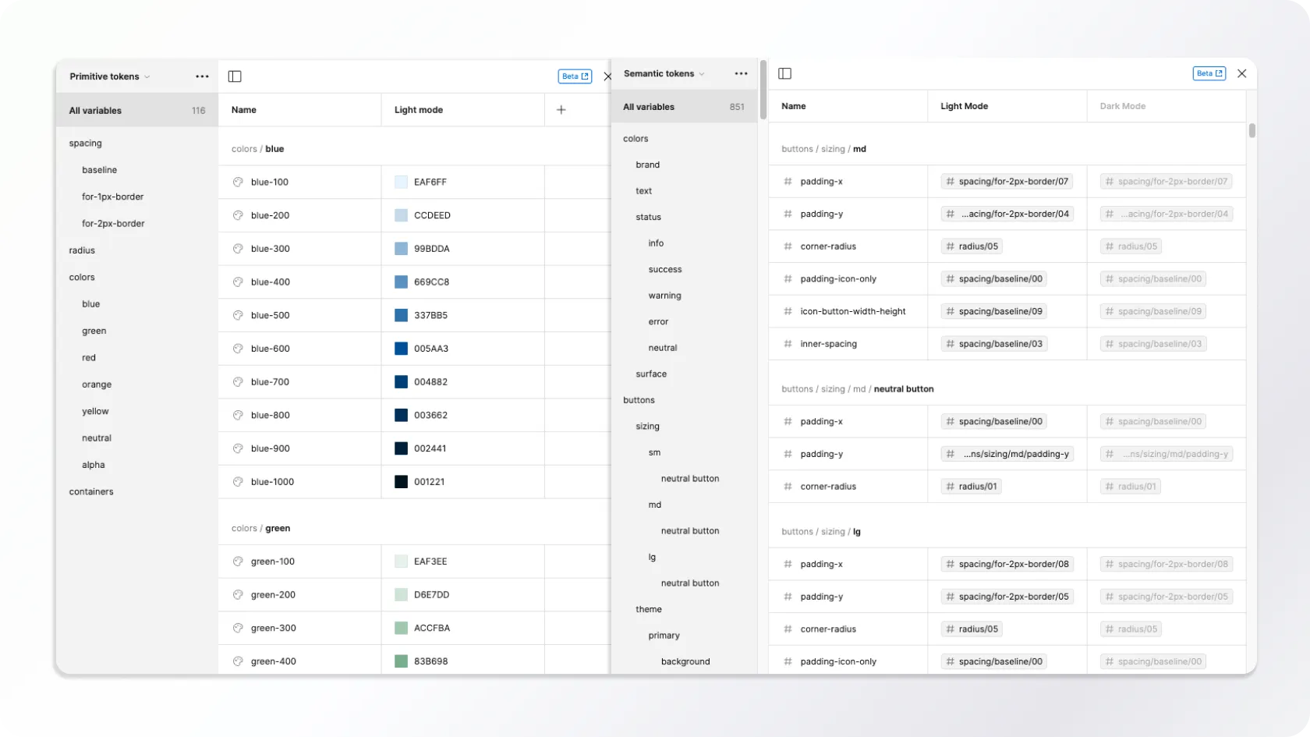Open the Semantic tokens collection dropdown
The height and width of the screenshot is (737, 1310).
click(x=664, y=73)
